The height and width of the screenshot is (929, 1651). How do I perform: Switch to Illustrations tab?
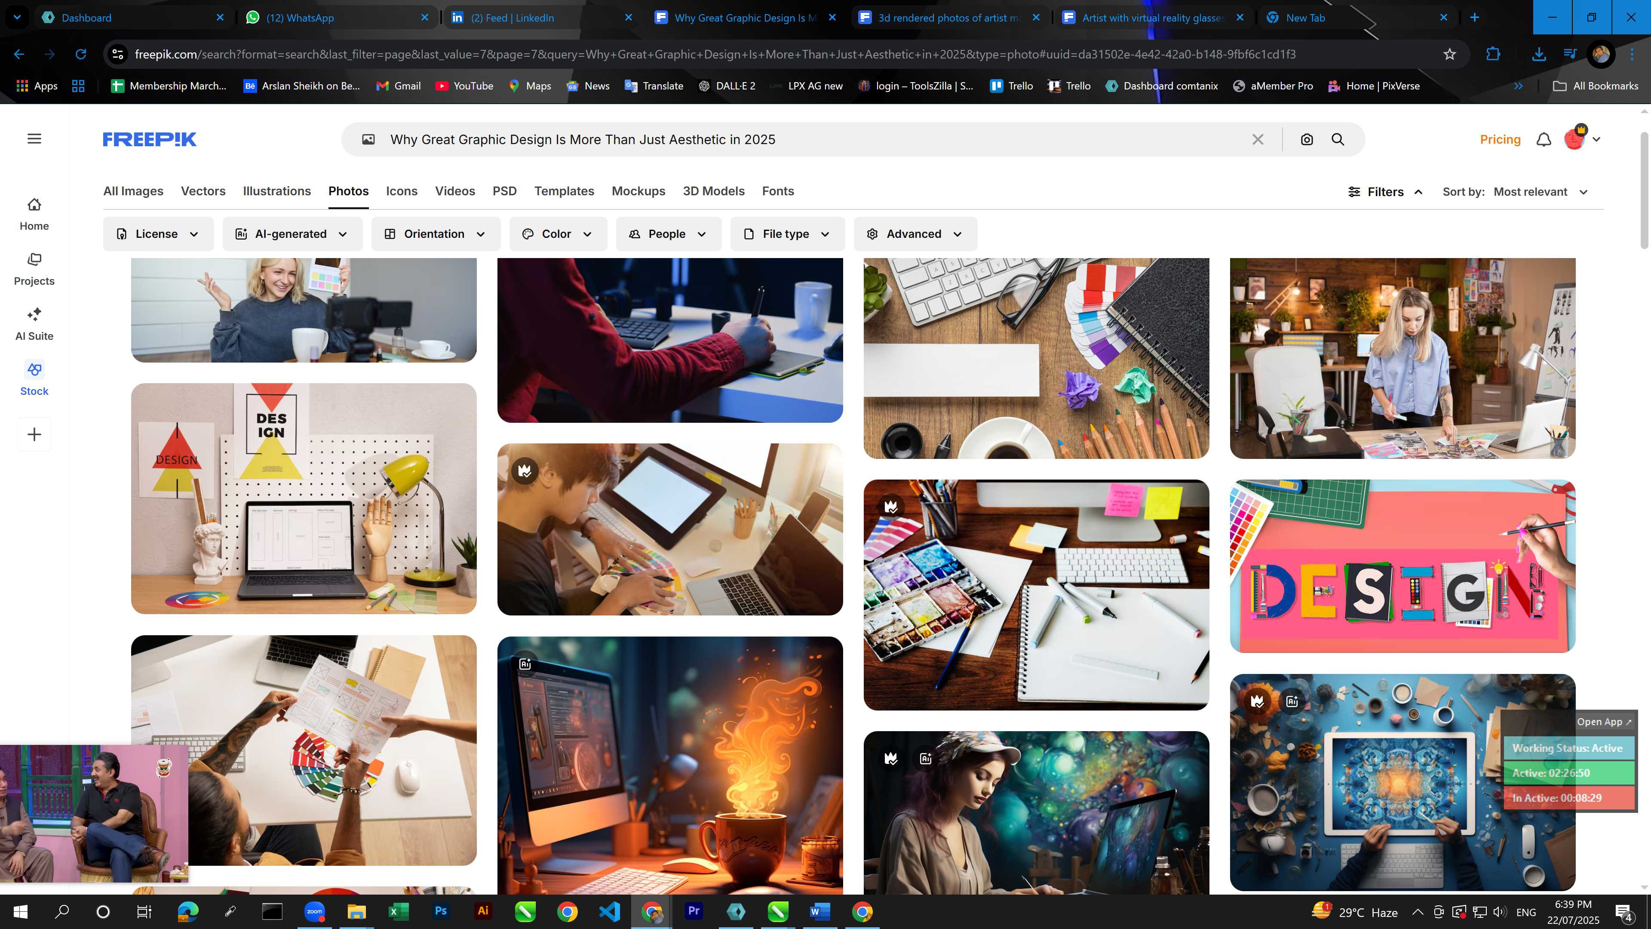277,191
